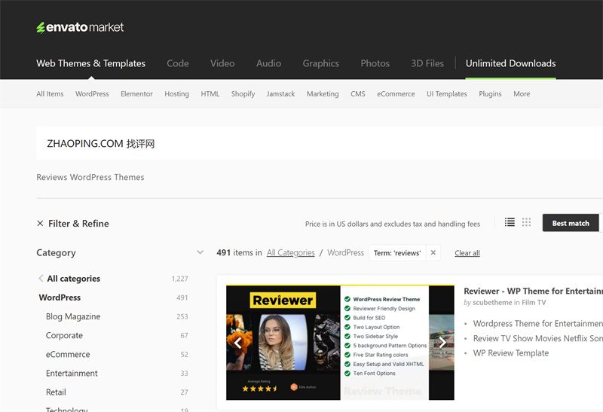603x412 pixels.
Task: Open the Elementor submenu item
Action: point(136,94)
